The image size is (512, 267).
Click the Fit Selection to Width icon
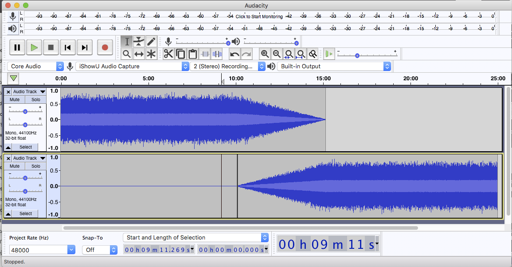click(x=289, y=54)
